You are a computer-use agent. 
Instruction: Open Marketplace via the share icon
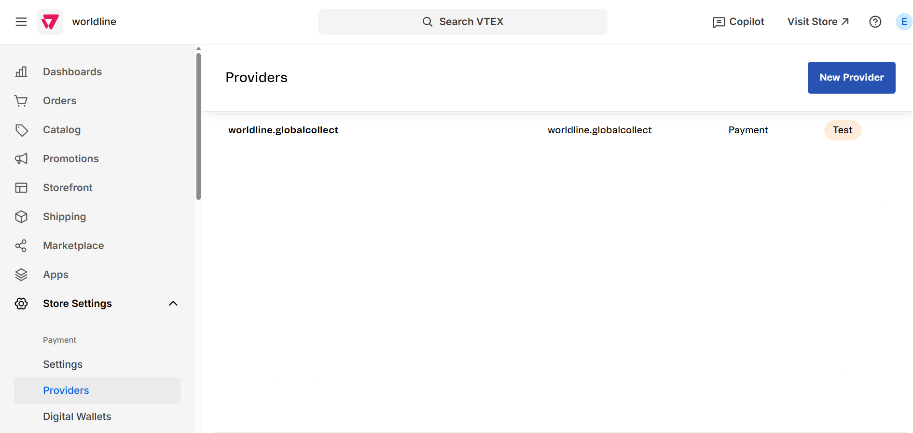coord(21,245)
